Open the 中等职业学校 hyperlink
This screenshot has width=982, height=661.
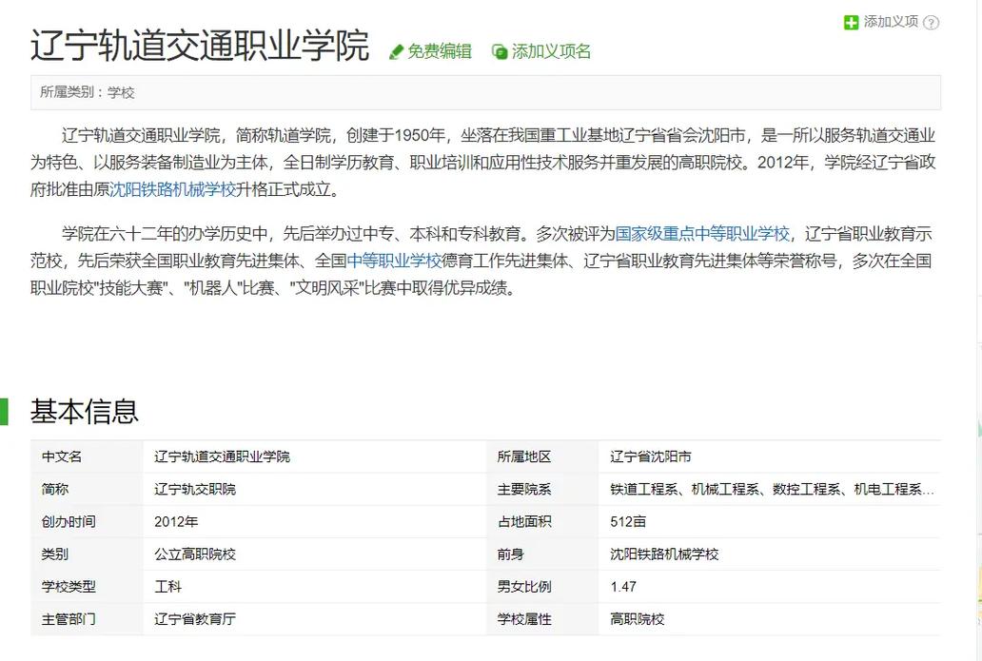pos(394,261)
